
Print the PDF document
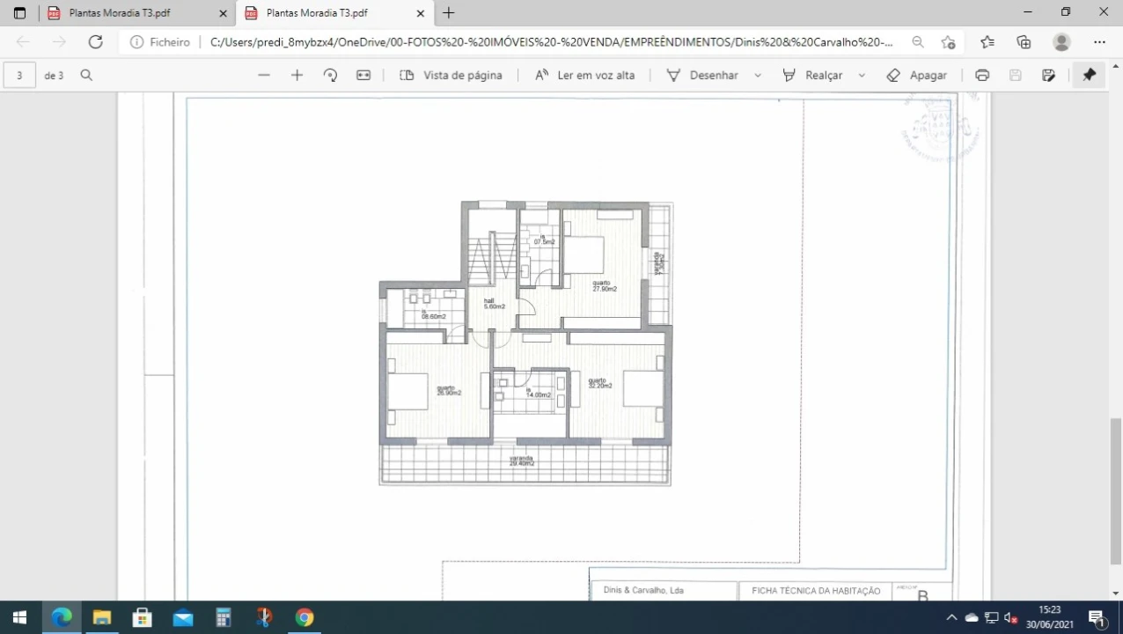(982, 76)
